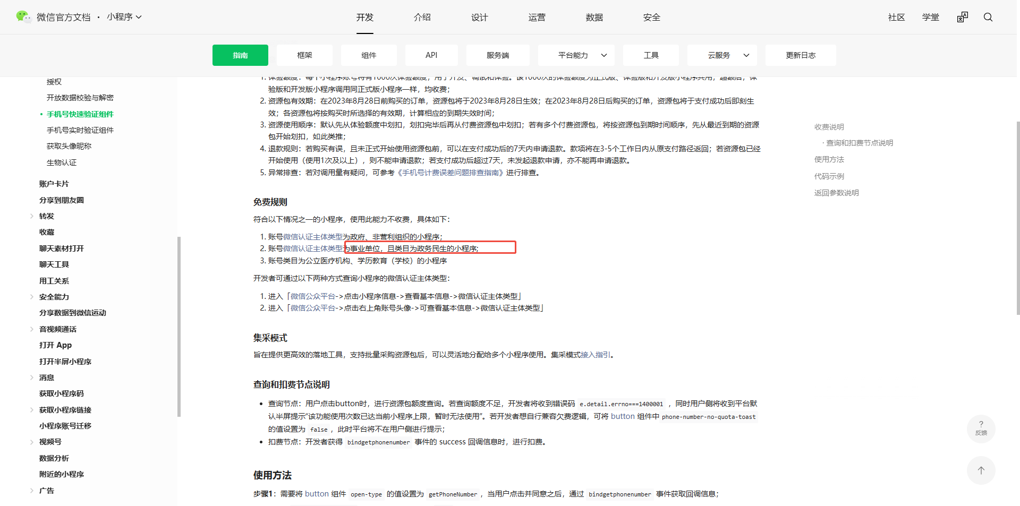The width and height of the screenshot is (1020, 506).
Task: Switch to the 开发 top tab
Action: (365, 17)
